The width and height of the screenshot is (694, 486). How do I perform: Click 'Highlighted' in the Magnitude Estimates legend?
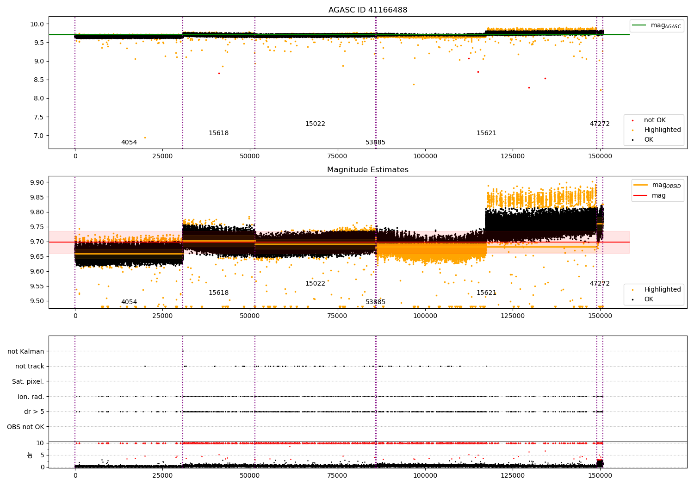point(663,290)
